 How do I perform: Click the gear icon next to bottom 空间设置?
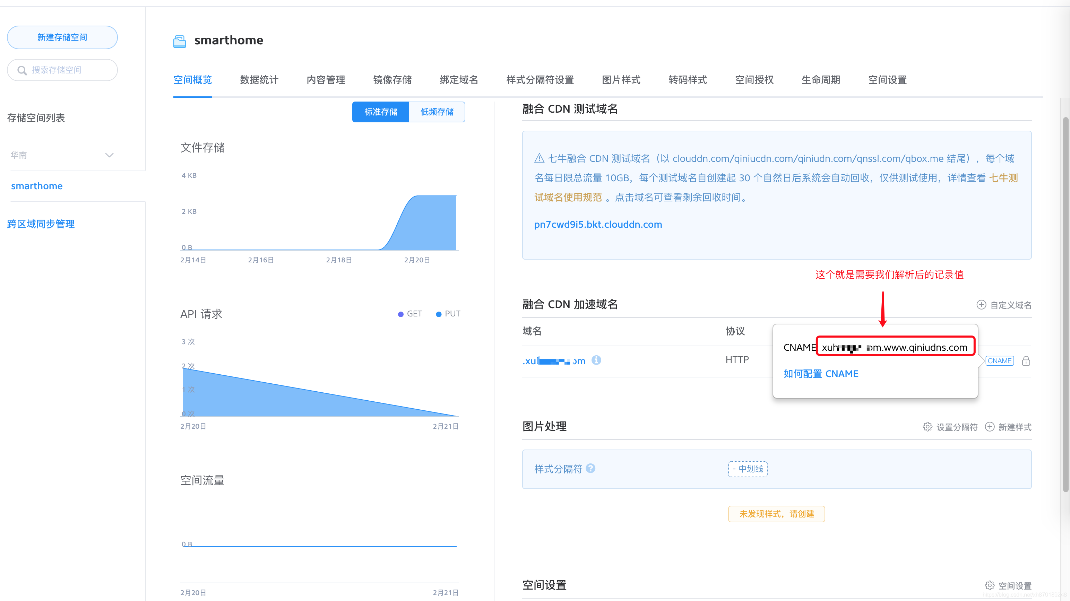(990, 585)
